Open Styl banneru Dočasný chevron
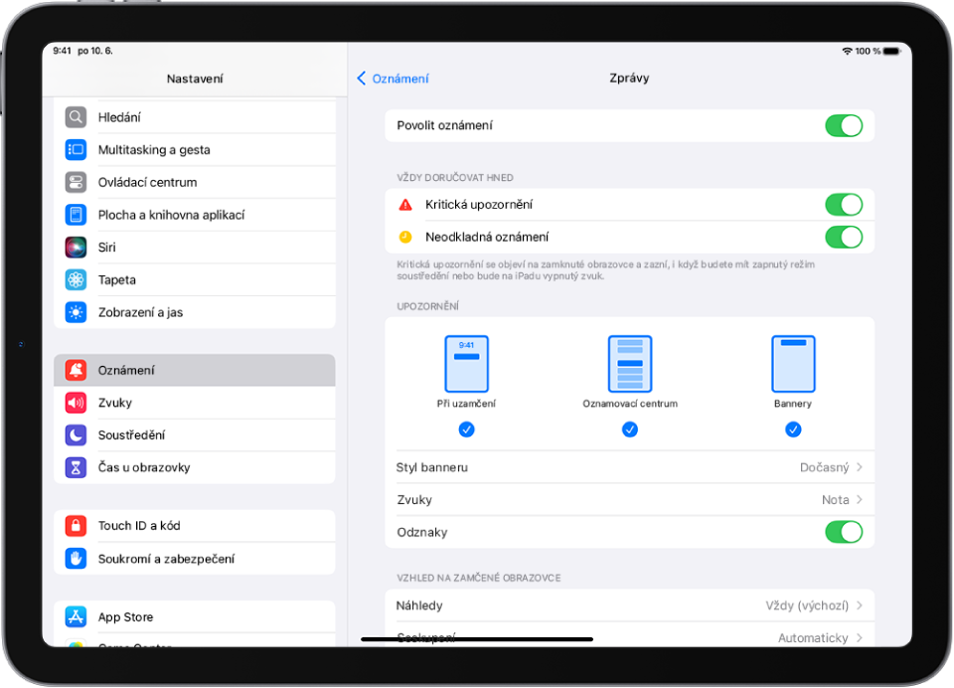This screenshot has height=688, width=954. pos(860,467)
